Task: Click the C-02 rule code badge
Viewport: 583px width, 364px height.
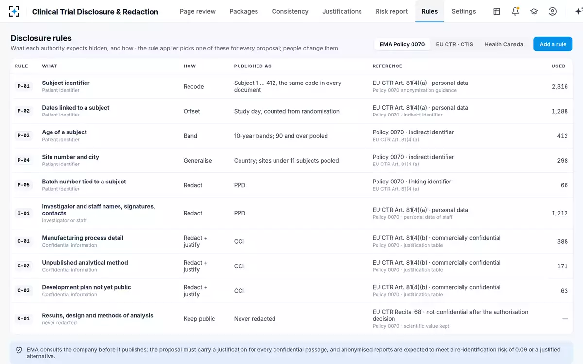Action: pyautogui.click(x=24, y=266)
